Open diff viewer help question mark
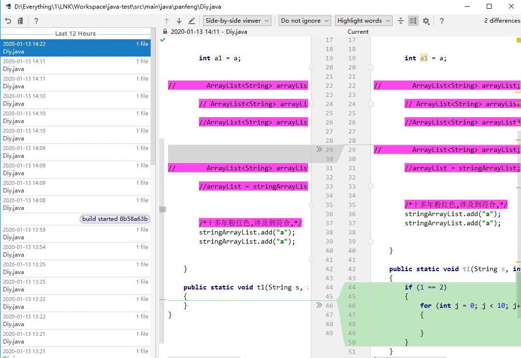This screenshot has height=358, width=521. (442, 21)
